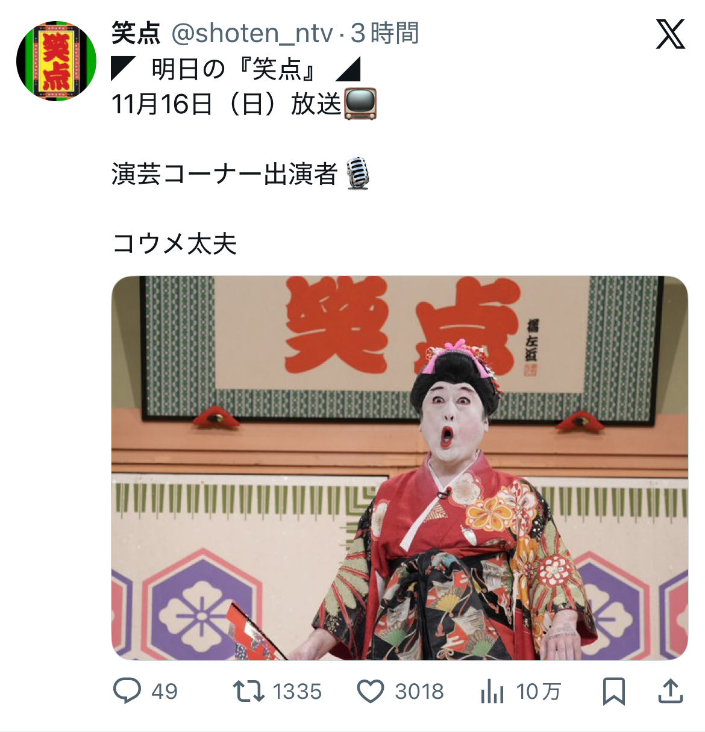The width and height of the screenshot is (705, 732).
Task: Click the X logo at top right
Action: (x=670, y=34)
